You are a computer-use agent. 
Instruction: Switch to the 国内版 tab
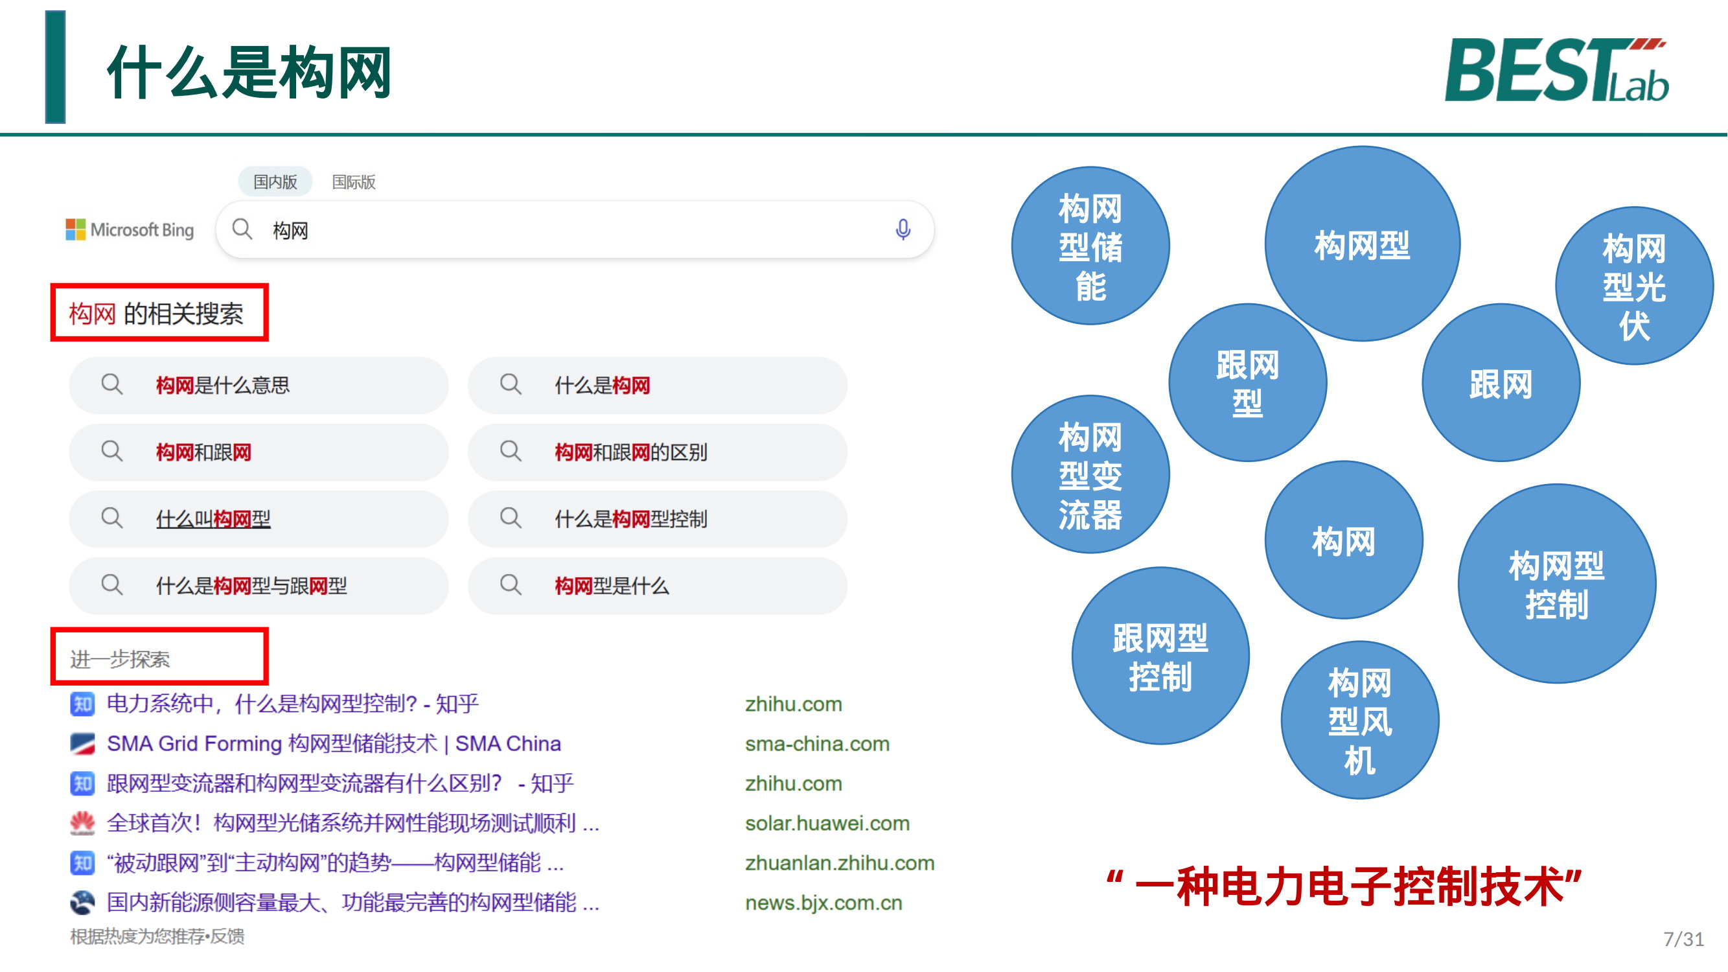tap(275, 182)
